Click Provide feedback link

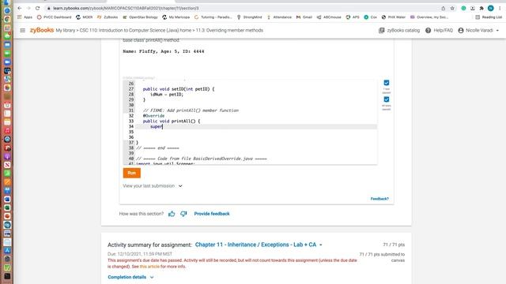[x=212, y=214]
